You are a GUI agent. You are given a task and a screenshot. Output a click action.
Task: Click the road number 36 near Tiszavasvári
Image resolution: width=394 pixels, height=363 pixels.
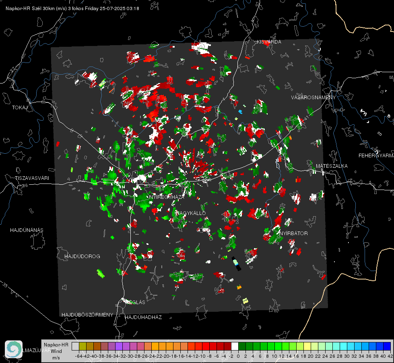pyautogui.click(x=25, y=186)
